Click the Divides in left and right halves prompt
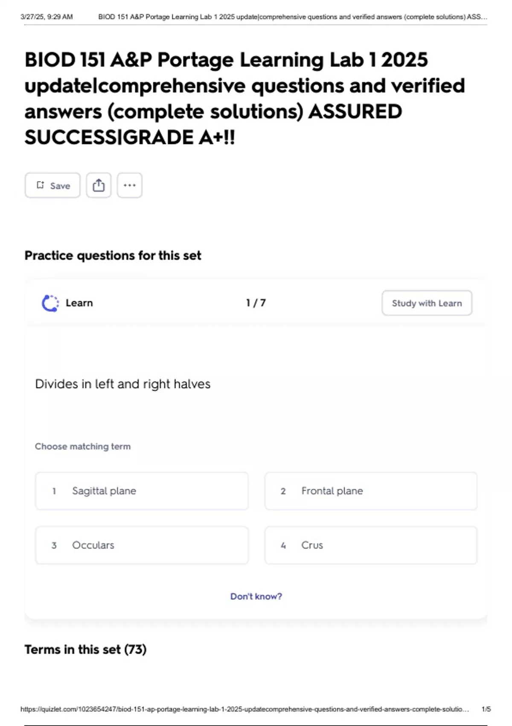The width and height of the screenshot is (512, 726). pos(123,384)
